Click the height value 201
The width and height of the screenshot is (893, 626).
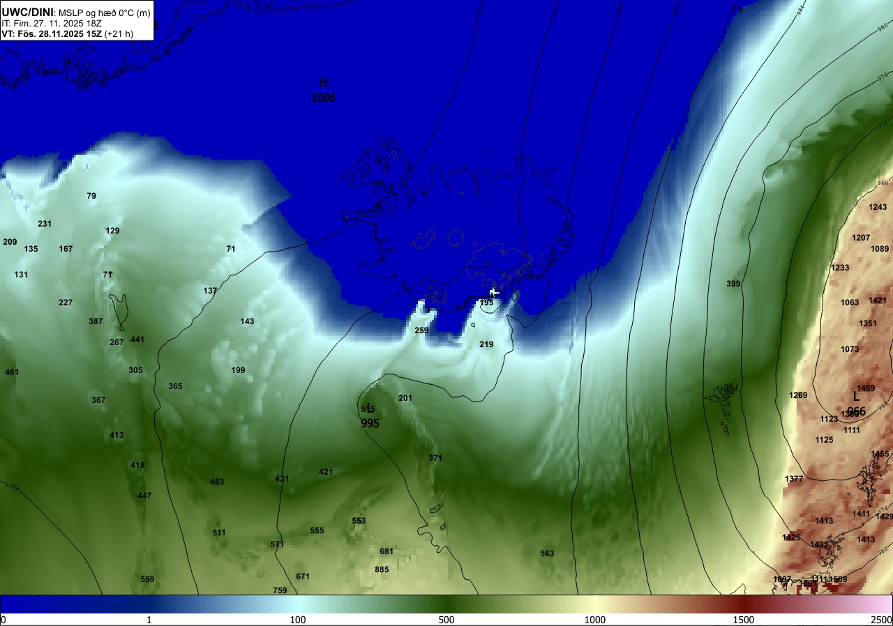(x=405, y=398)
